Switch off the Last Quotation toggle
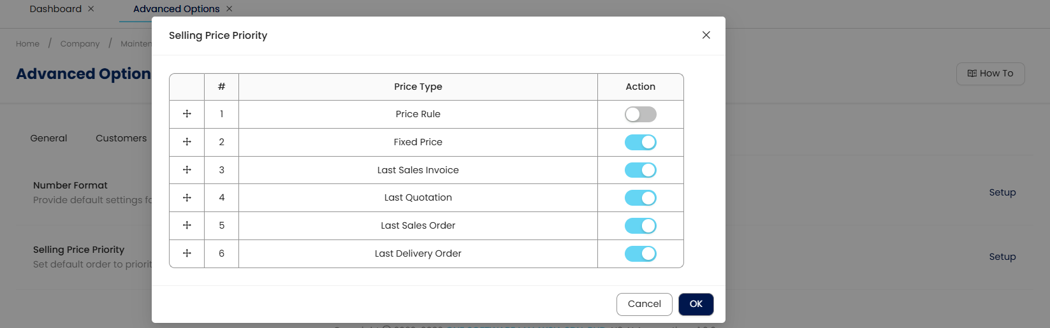Screen dimensions: 1050x328 pos(640,197)
